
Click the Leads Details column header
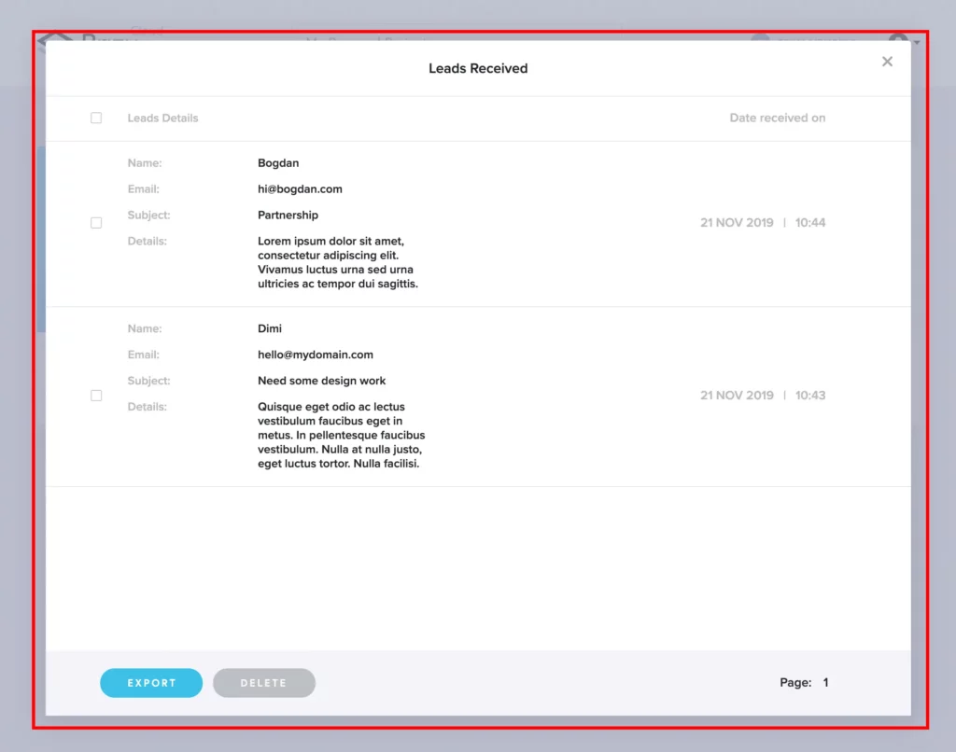tap(162, 118)
